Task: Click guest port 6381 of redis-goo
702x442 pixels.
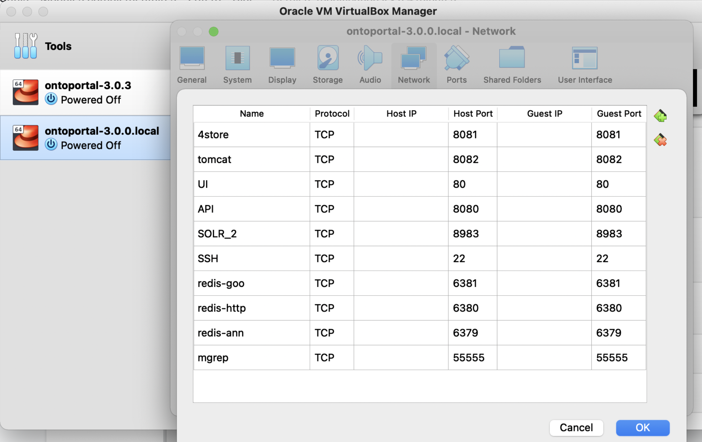Action: (x=619, y=283)
